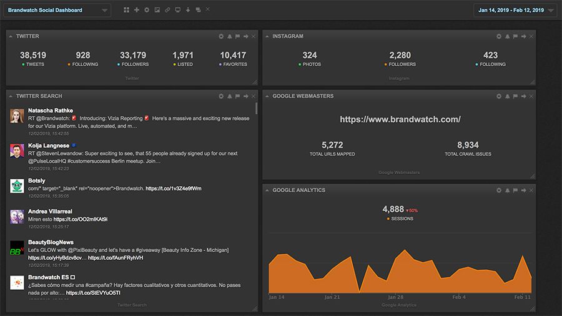Screen dimensions: 562x316
Task: Close the Twitter Search widget
Action: coord(254,96)
